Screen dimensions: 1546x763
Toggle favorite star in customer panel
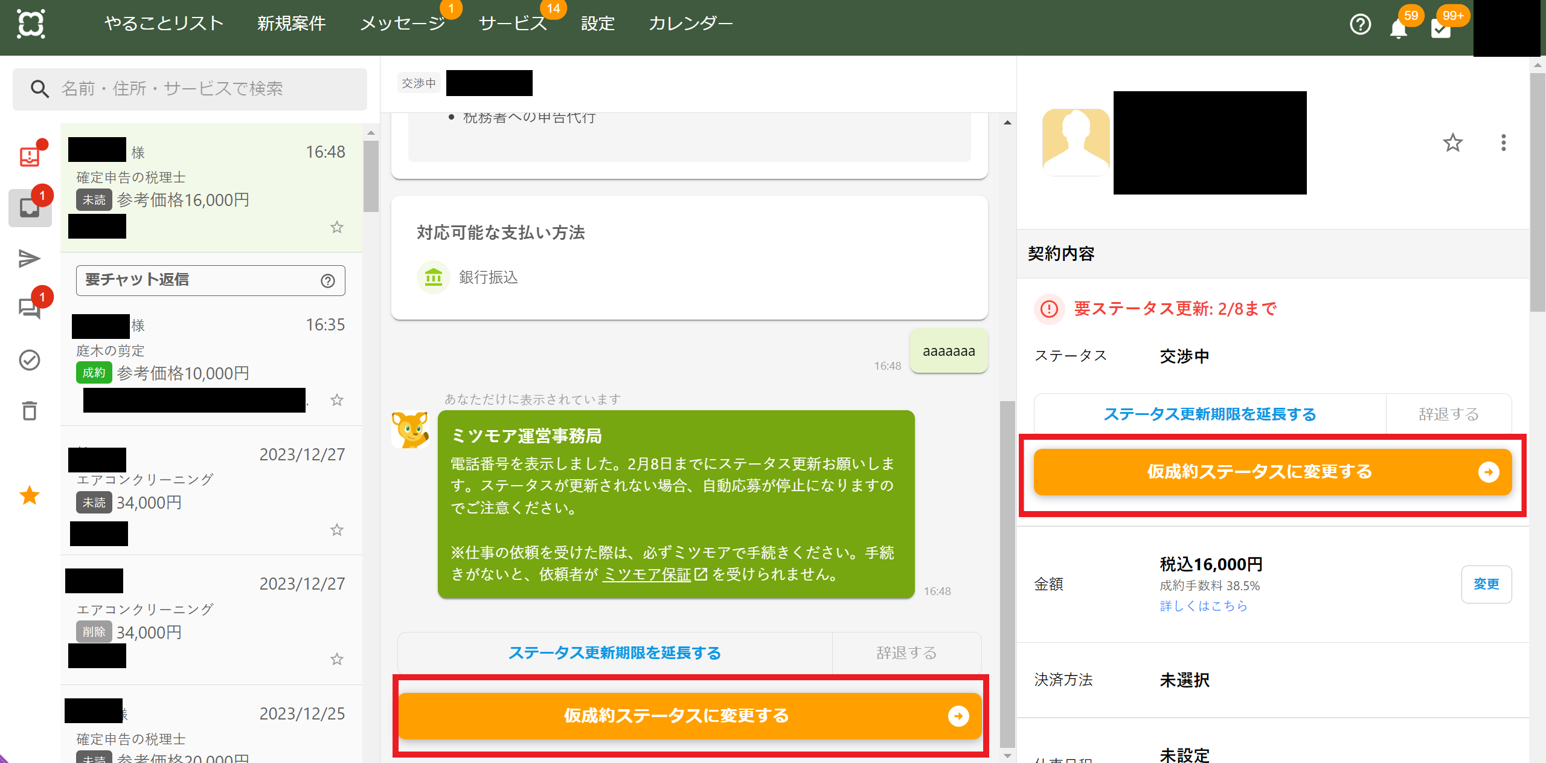point(1453,143)
